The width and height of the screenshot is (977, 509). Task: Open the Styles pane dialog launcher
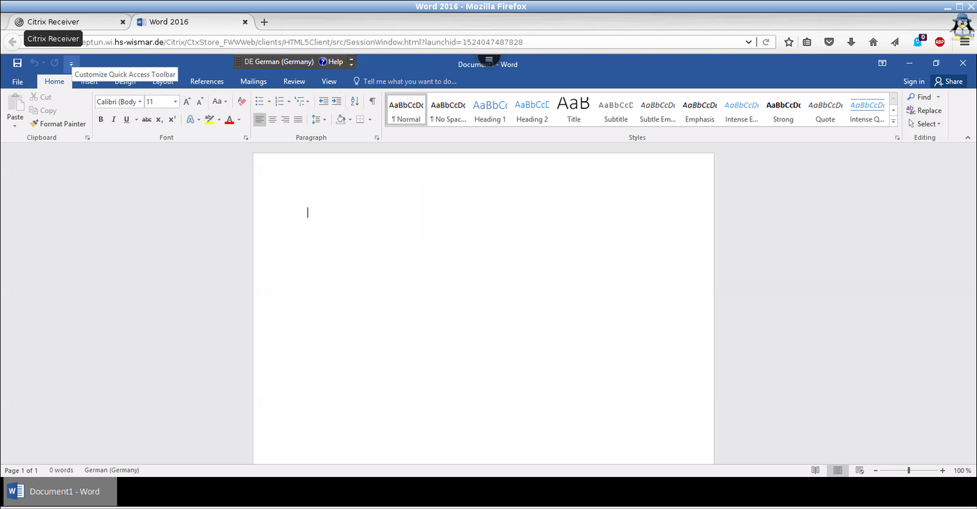pyautogui.click(x=897, y=138)
